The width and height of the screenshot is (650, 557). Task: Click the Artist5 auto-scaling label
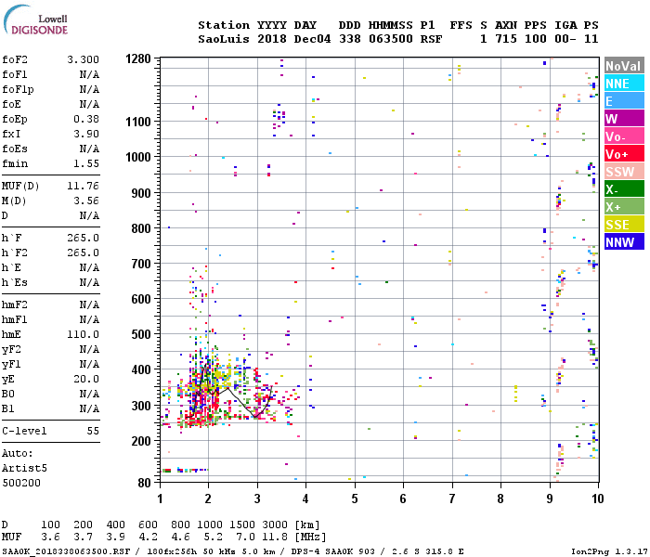point(24,468)
